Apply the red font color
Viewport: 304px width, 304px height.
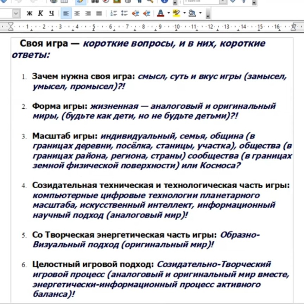coord(160,13)
